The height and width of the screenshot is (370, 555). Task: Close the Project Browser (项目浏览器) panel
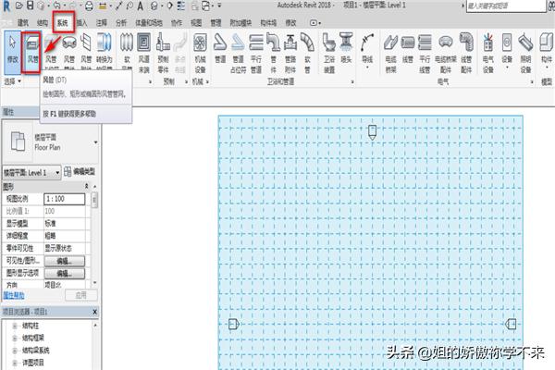(95, 312)
